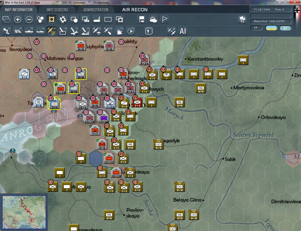This screenshot has width=301, height=231.
Task: Click the Belaya Glina town label
Action: (187, 200)
